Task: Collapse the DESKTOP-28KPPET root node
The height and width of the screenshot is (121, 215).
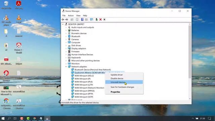Action: click(x=63, y=24)
